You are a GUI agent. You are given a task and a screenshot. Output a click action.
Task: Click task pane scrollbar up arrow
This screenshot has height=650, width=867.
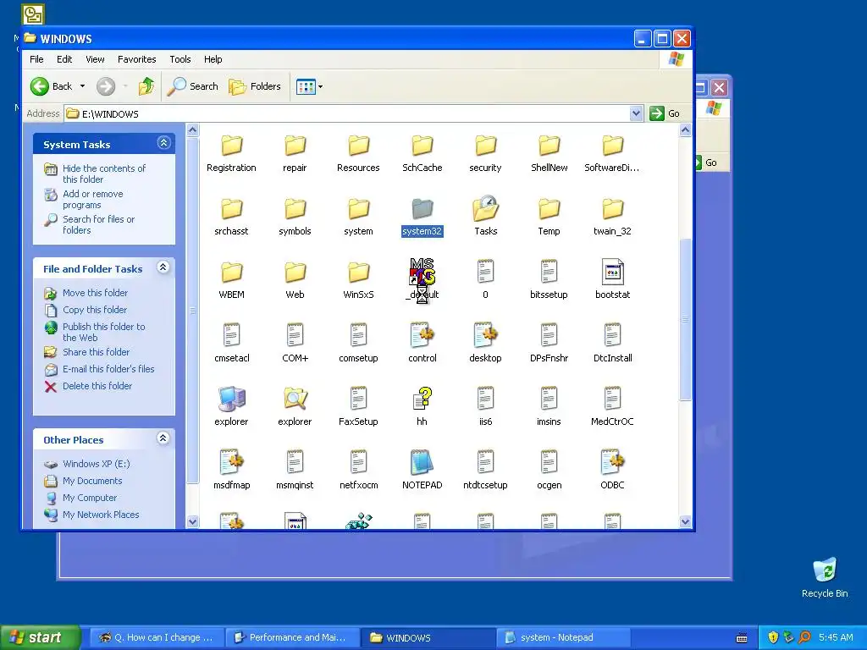point(192,130)
